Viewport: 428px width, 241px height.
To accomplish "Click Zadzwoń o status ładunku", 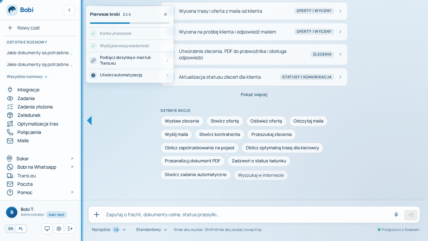I will 259,161.
